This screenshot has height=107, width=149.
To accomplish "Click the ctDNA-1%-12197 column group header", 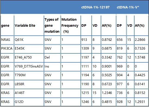I will pyautogui.click(x=96, y=7).
